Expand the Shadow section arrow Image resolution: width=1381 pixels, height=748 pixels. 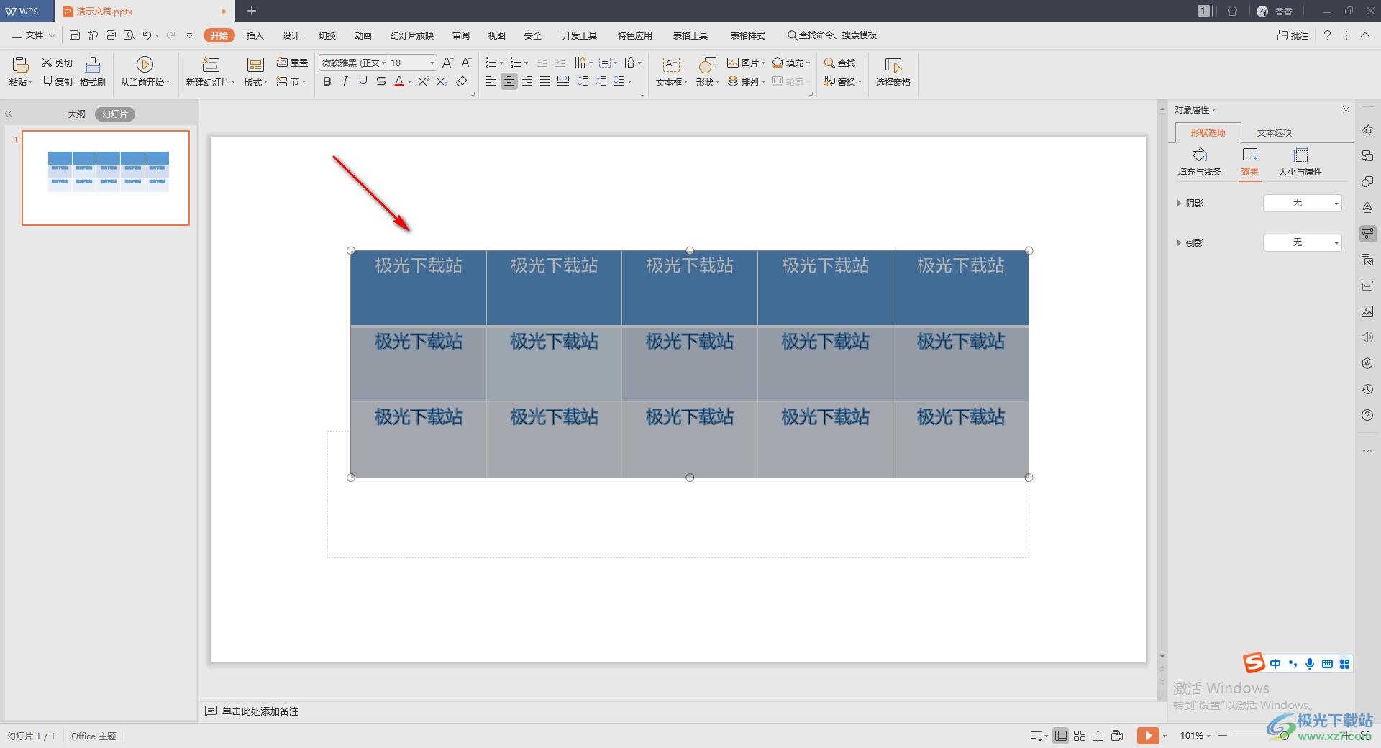[1179, 203]
